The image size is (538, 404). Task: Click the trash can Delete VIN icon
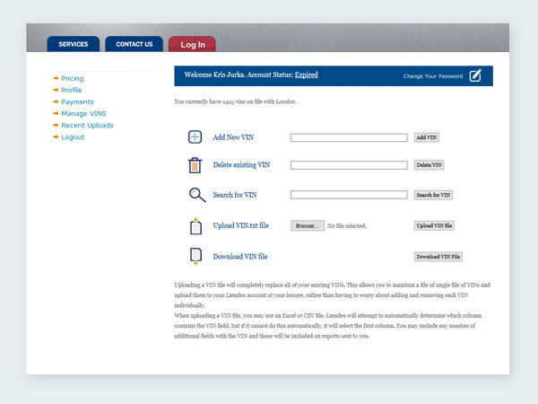[x=195, y=165]
